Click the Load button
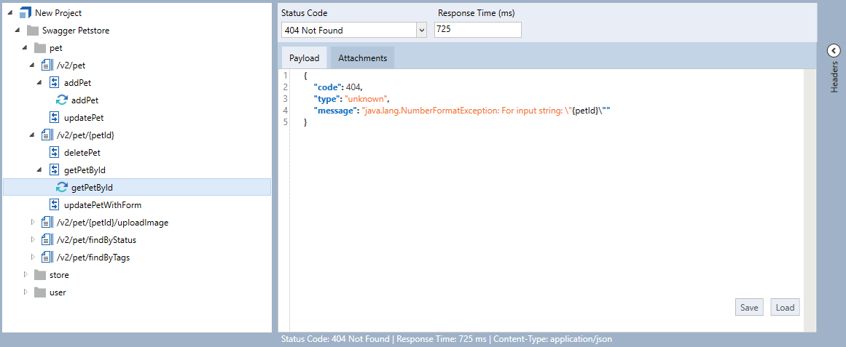Image resolution: width=846 pixels, height=347 pixels. (x=785, y=308)
